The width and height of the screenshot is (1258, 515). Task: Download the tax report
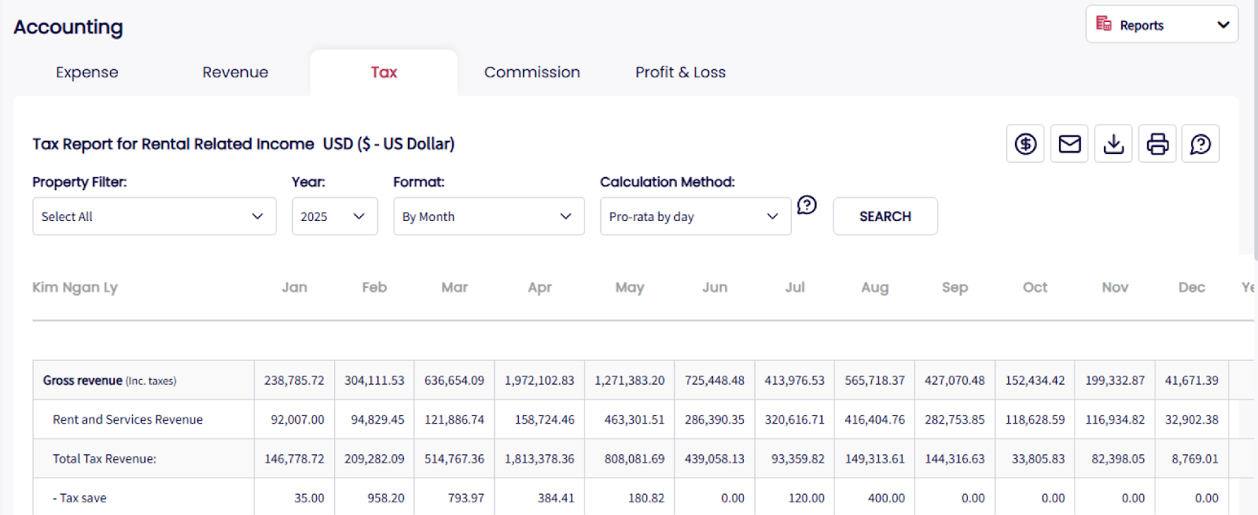pos(1113,144)
